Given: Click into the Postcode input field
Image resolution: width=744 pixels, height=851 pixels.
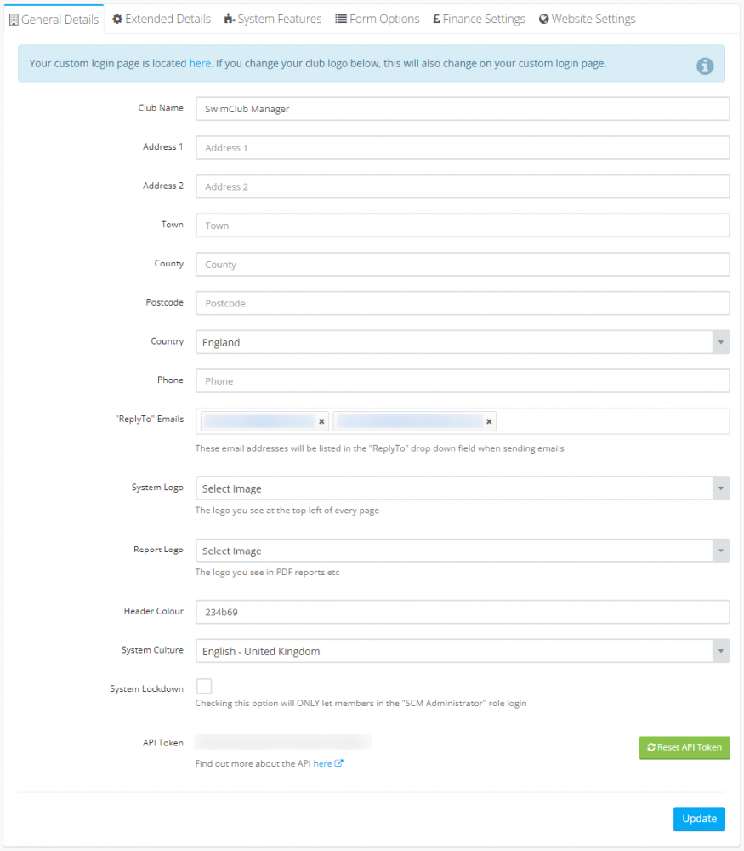Looking at the screenshot, I should (462, 303).
